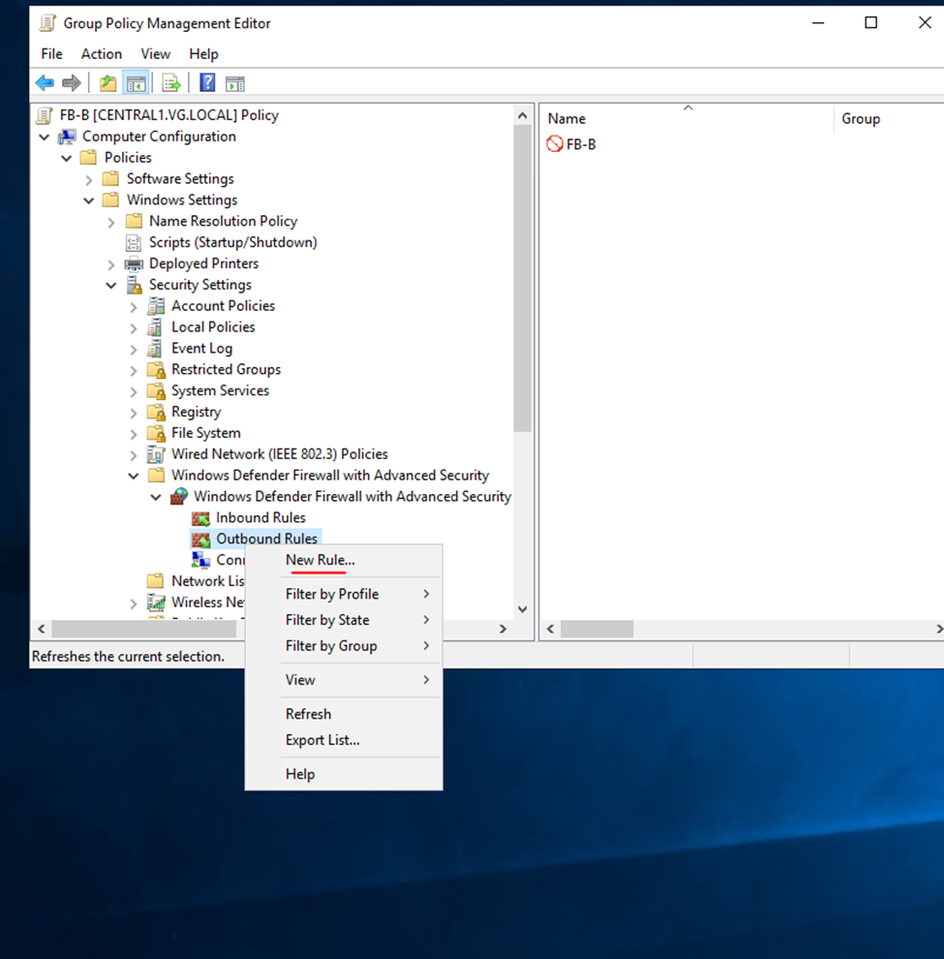This screenshot has width=944, height=959.
Task: Select Scripts (Startup/Shutdown) in tree
Action: 232,242
